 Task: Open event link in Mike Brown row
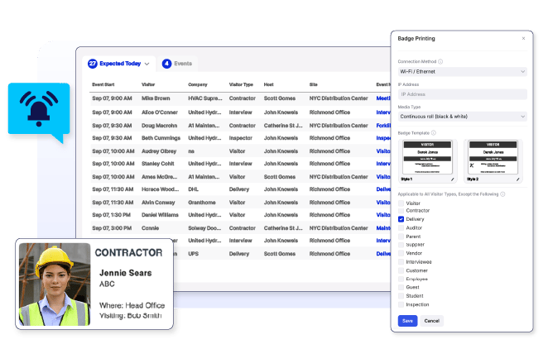[383, 98]
